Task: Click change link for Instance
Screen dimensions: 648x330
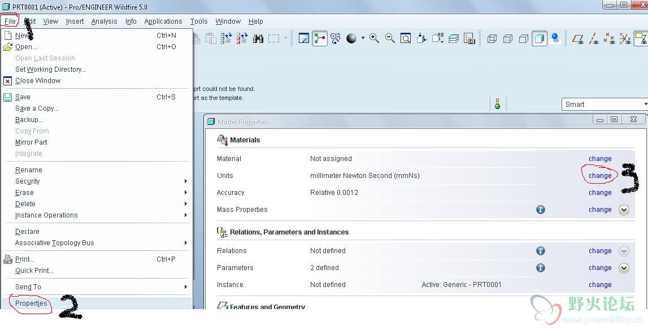Action: (x=600, y=285)
